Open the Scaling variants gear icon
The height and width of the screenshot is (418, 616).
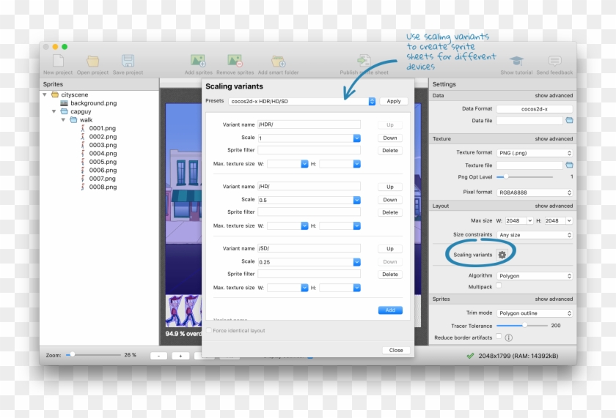tap(502, 255)
